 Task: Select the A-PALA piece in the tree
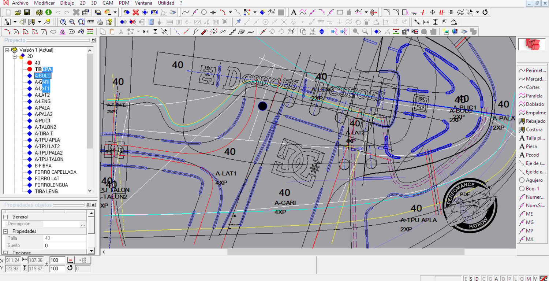(42, 108)
